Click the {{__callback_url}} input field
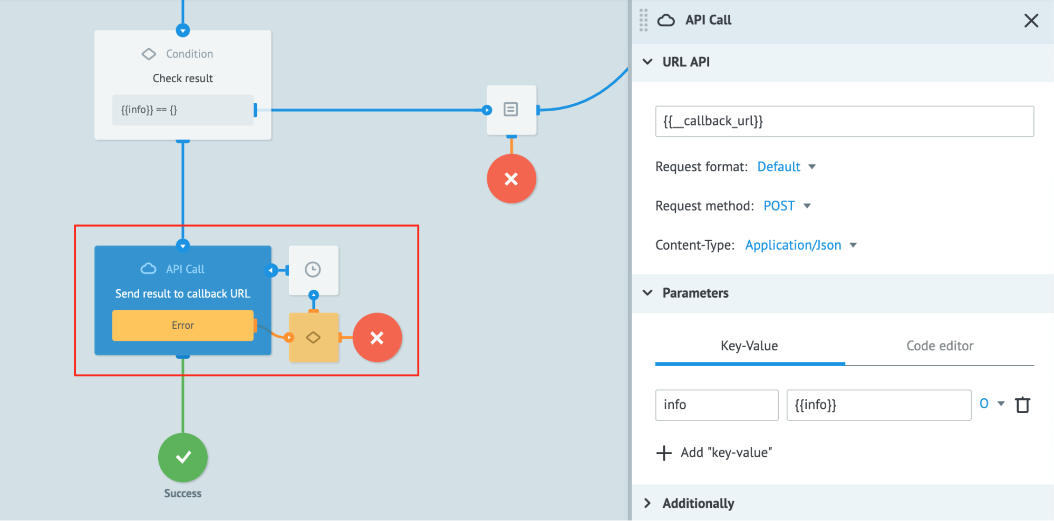 point(844,121)
